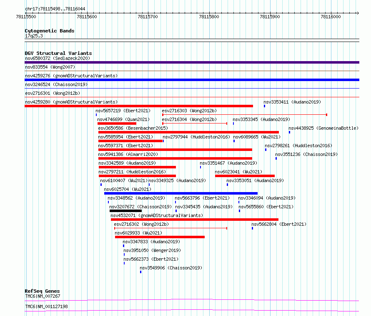Click the nsv833554 (Wong2007) variant label
This screenshot has width=371, height=316.
pos(50,67)
